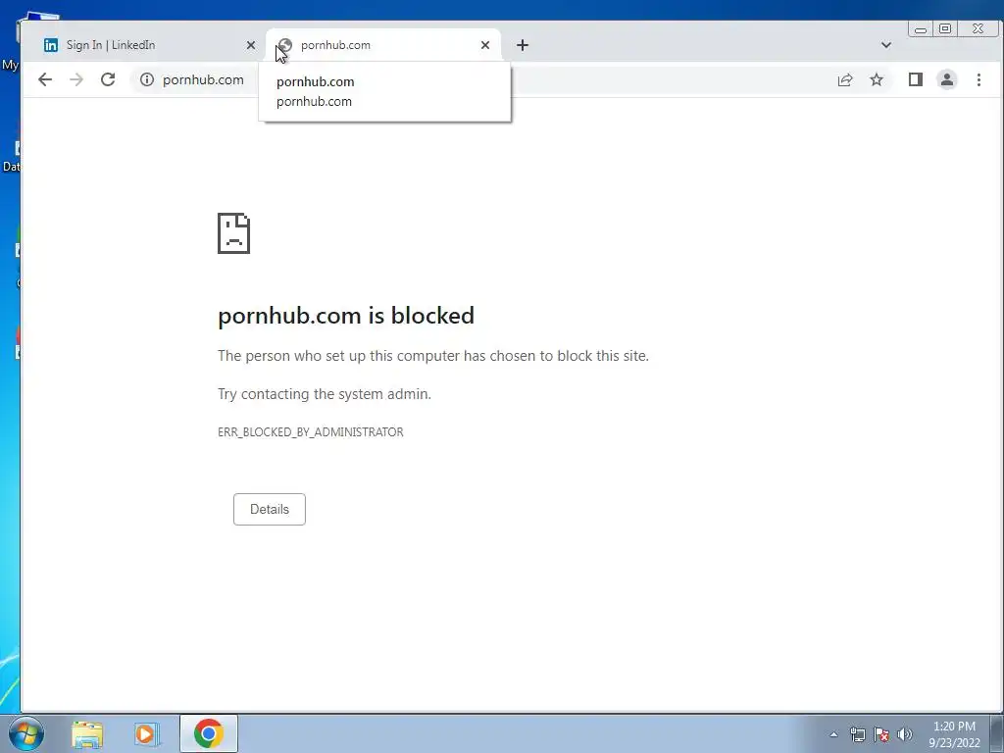Expand the tab search chevron
This screenshot has height=753, width=1004.
[x=886, y=45]
